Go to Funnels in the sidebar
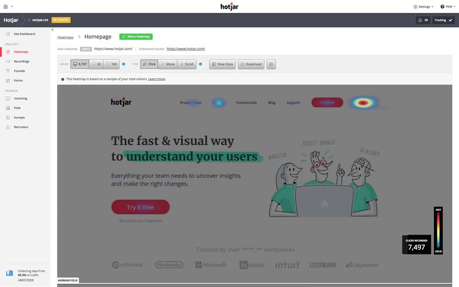This screenshot has height=287, width=459. click(19, 71)
